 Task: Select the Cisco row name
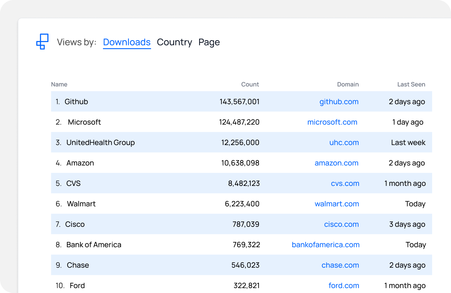click(75, 224)
